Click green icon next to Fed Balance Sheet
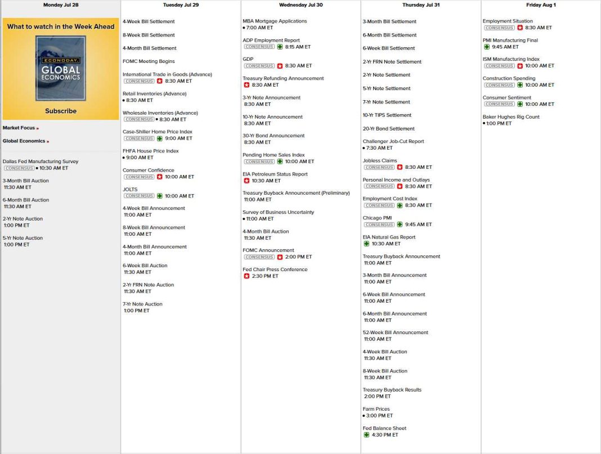This screenshot has height=454, width=601. pos(366,435)
